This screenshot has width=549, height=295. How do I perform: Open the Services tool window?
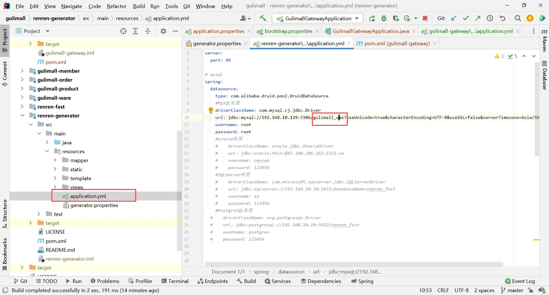(278, 281)
